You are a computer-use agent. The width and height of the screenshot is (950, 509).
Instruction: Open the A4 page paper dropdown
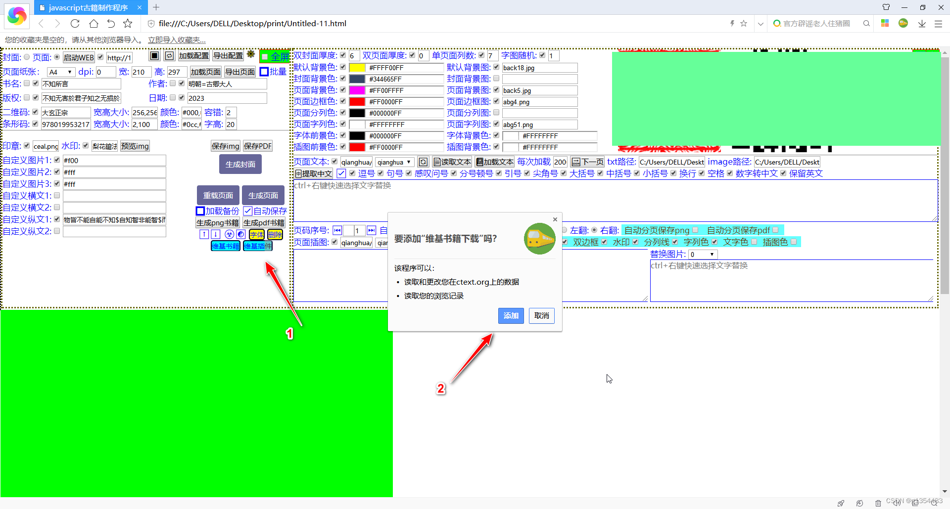(x=61, y=72)
